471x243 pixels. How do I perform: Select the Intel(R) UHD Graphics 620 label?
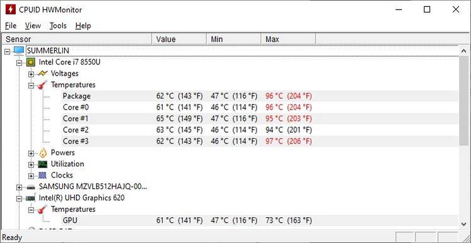[82, 198]
